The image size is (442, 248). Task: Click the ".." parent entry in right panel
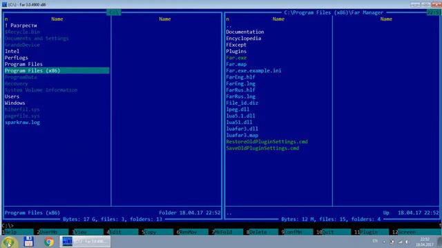229,25
